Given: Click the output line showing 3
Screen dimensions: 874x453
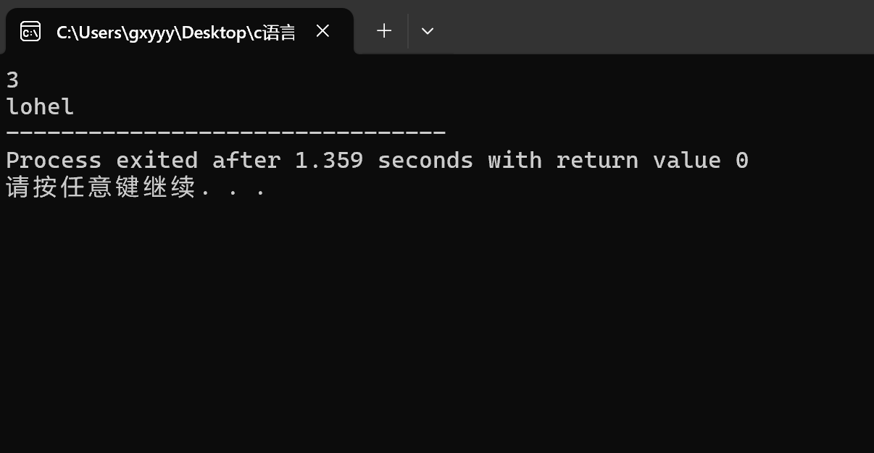Looking at the screenshot, I should [x=12, y=80].
